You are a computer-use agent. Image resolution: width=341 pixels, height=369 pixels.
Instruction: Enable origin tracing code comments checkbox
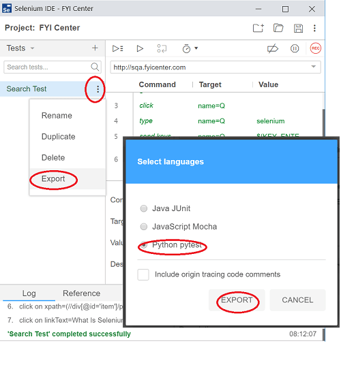tap(143, 274)
